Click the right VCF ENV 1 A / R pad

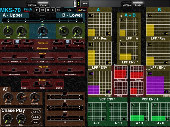pos(161,112)
